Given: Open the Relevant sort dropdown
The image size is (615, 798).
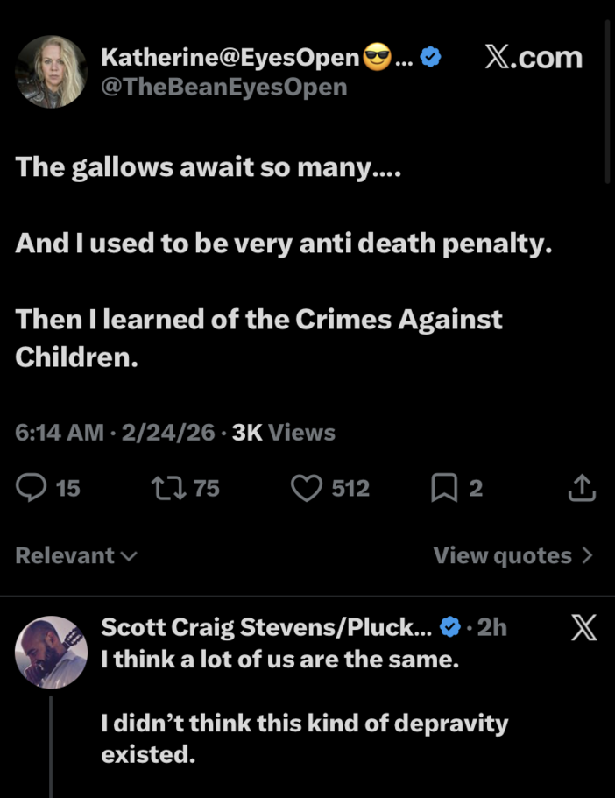Looking at the screenshot, I should [x=76, y=555].
